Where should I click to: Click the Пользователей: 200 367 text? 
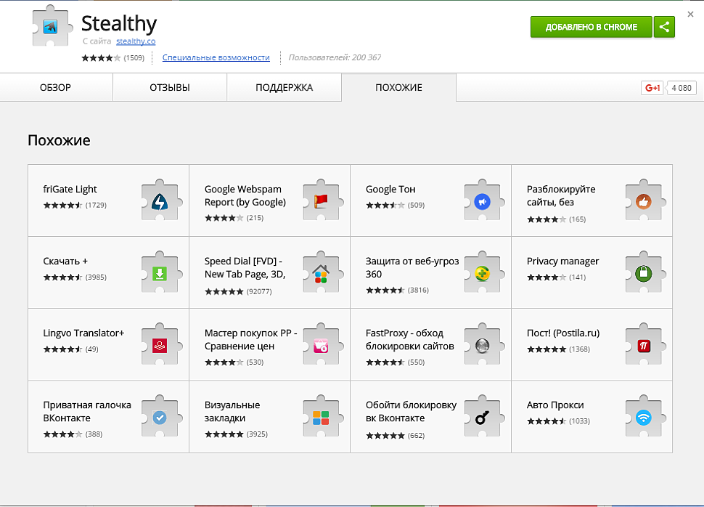click(x=335, y=57)
